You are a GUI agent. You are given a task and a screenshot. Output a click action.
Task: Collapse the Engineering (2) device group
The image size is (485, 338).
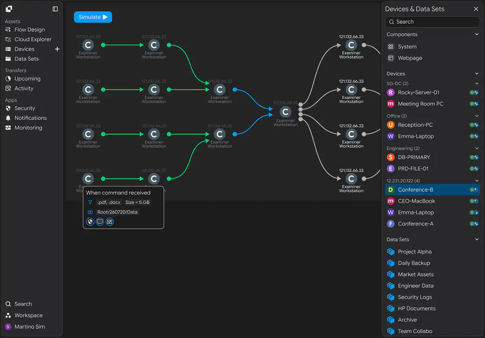[x=477, y=148]
